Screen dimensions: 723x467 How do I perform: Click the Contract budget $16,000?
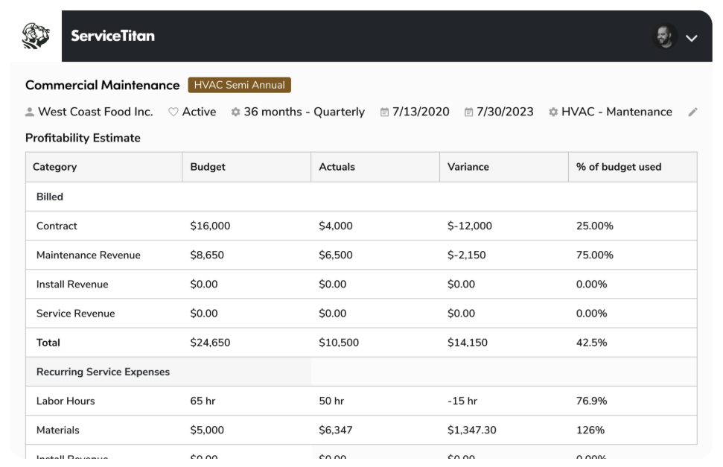click(x=210, y=226)
